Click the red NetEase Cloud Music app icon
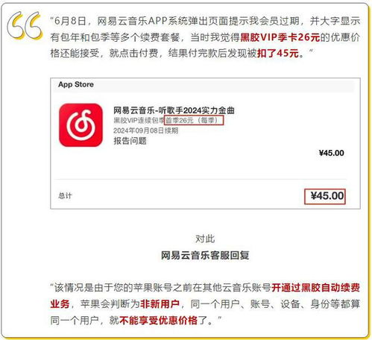Viewport: 372px width, 340px height. coord(81,125)
